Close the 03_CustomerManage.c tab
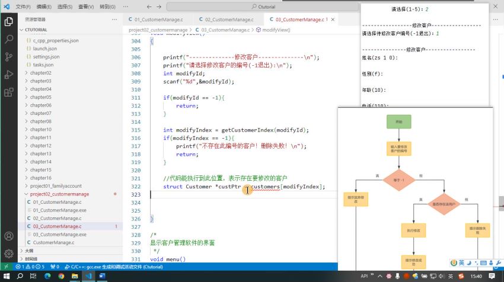The image size is (504, 282). pyautogui.click(x=333, y=20)
